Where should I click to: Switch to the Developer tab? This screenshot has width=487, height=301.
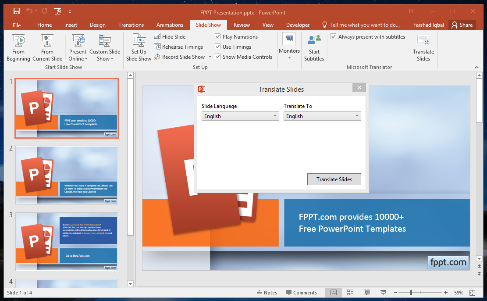[x=298, y=25]
